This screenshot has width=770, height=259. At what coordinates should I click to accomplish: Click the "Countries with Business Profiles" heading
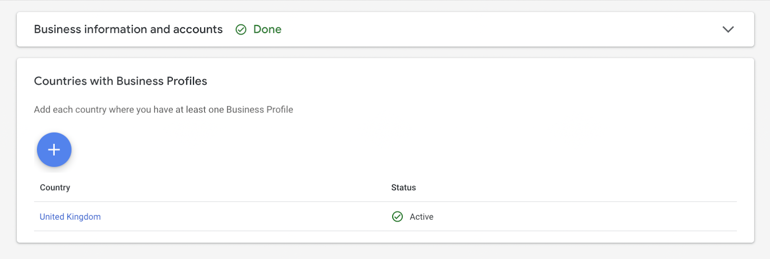click(120, 81)
